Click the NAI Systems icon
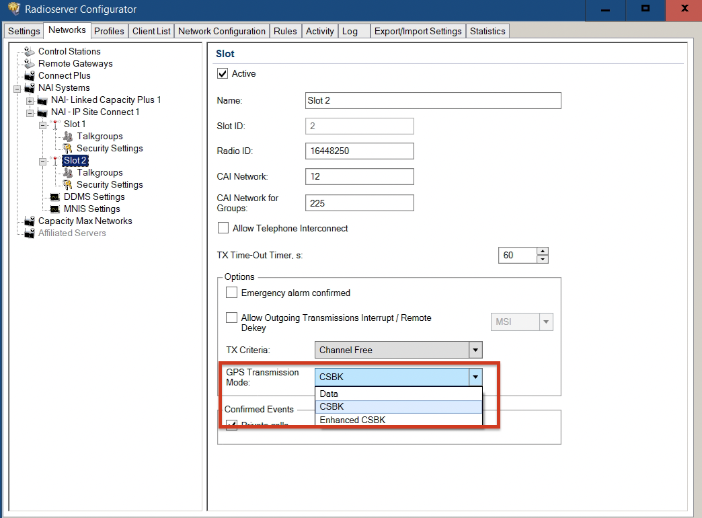Viewport: 702px width, 518px height. [x=30, y=88]
